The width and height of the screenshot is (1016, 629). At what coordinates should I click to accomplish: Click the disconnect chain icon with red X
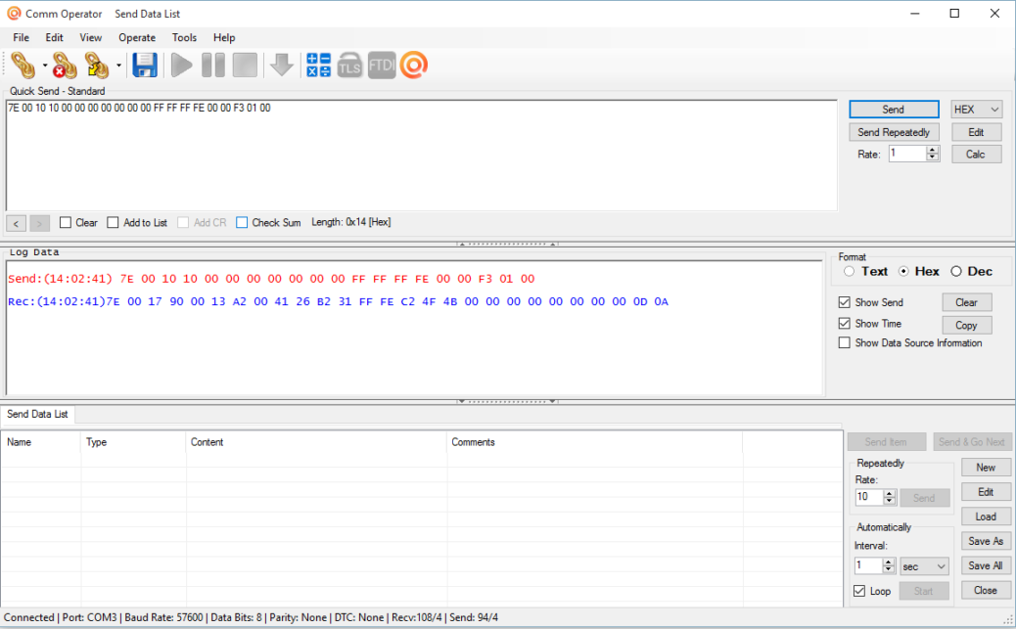[x=65, y=66]
